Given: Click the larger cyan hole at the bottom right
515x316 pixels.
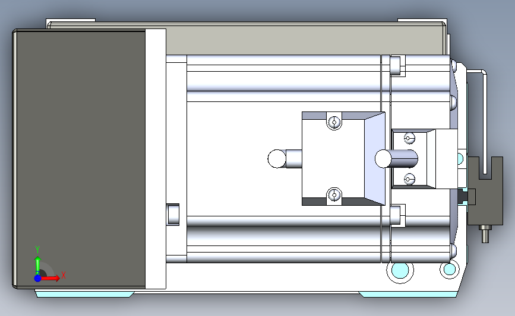Looking at the screenshot, I should click(400, 270).
